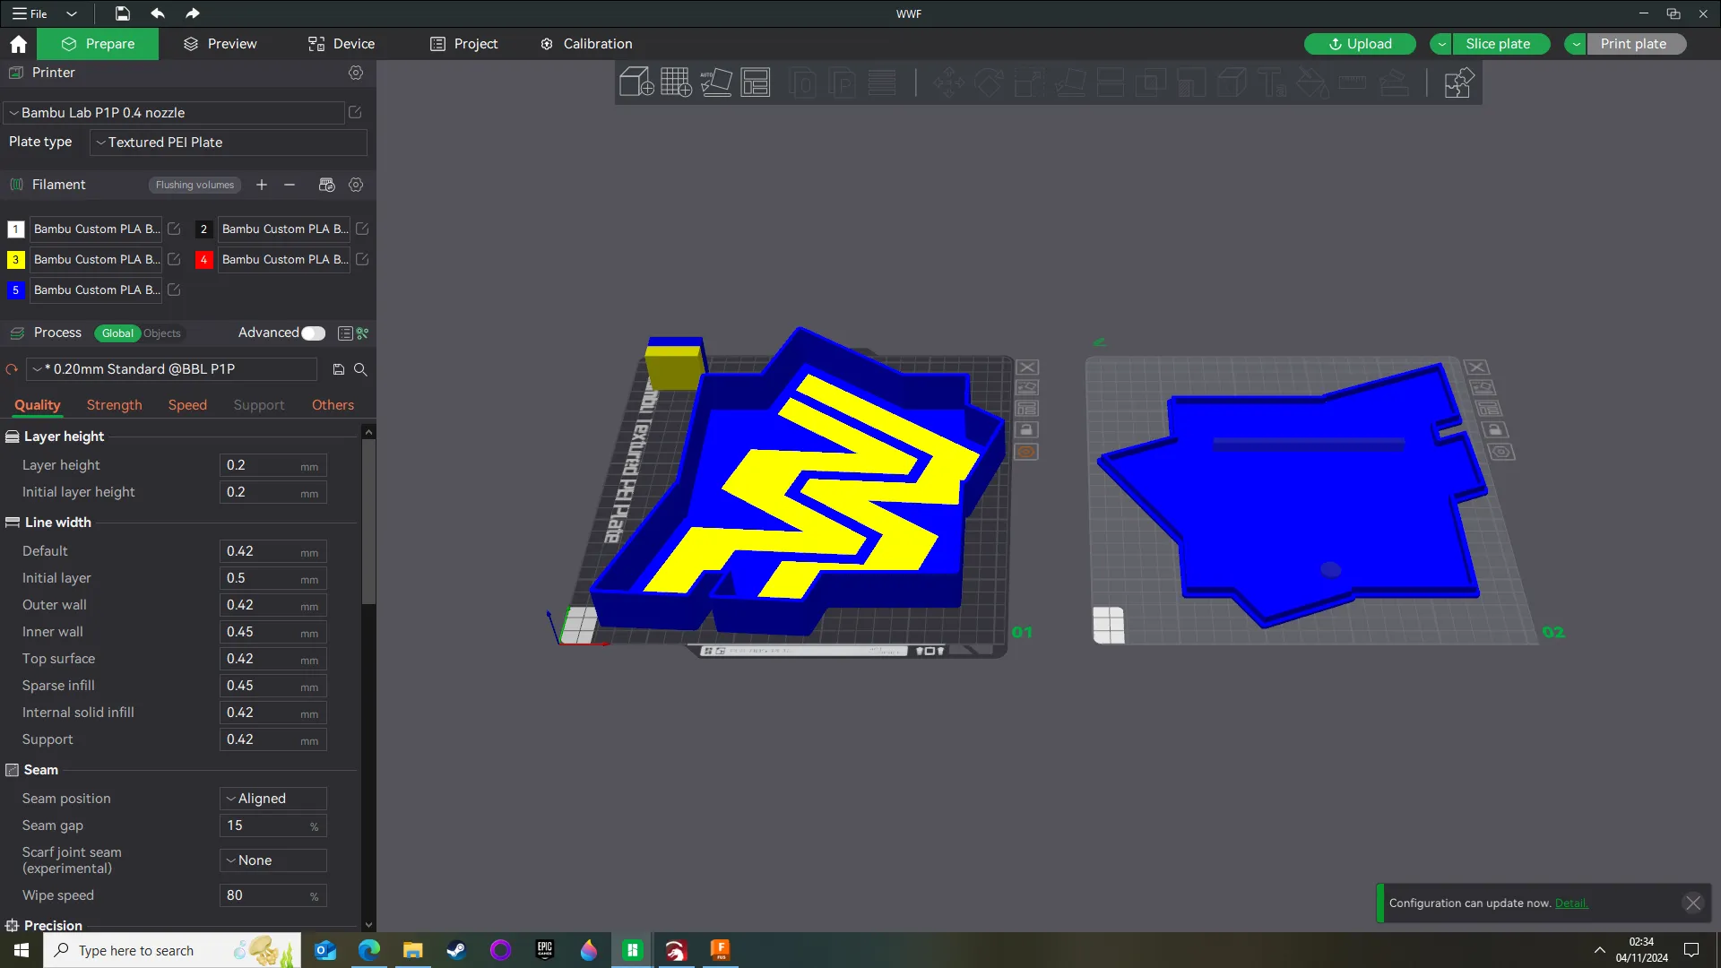The height and width of the screenshot is (968, 1721).
Task: Open the File menu
Action: pos(30,13)
